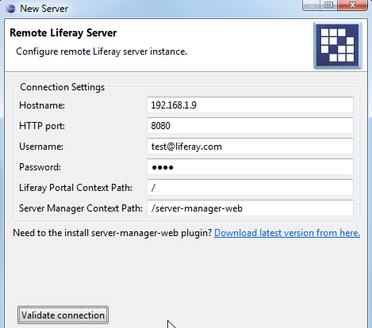Click the Eclipse icon in title bar
Screen dimensions: 372x328
(10, 9)
